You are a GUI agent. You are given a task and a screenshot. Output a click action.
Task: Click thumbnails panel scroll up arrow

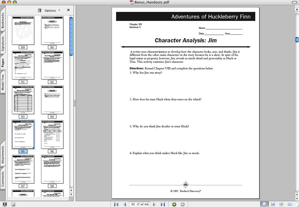point(71,190)
